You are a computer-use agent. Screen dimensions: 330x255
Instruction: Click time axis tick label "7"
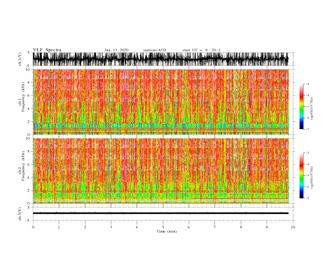[215, 227]
